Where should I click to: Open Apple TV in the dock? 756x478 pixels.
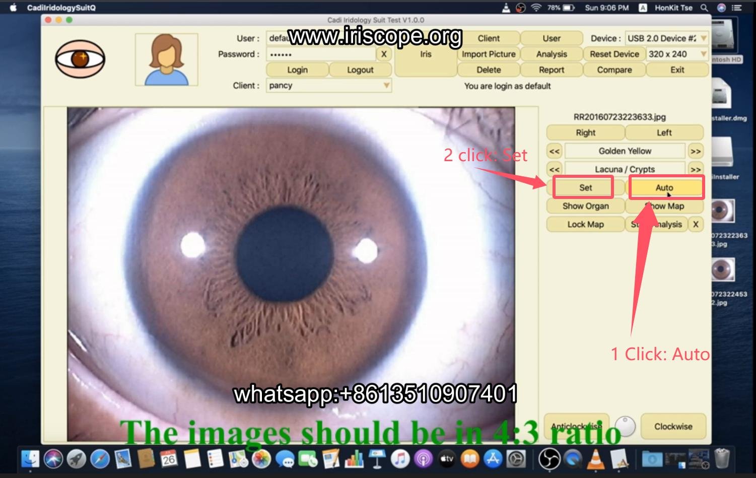pyautogui.click(x=447, y=459)
